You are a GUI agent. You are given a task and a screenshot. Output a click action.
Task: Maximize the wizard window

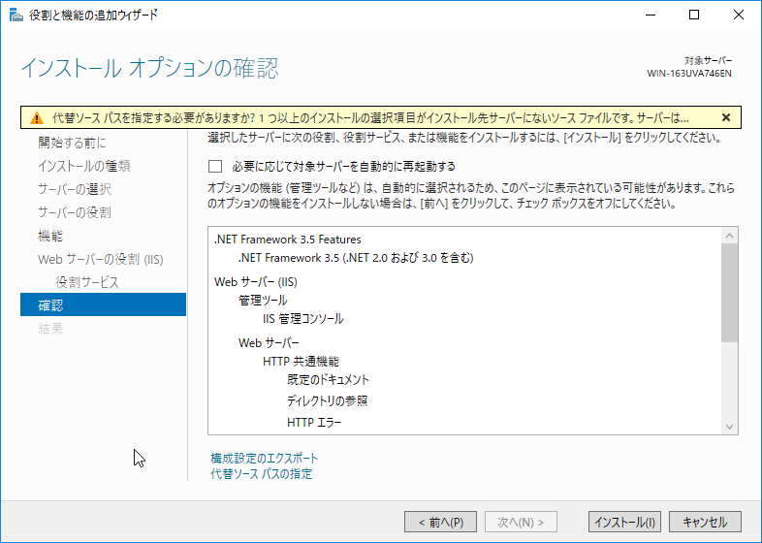pyautogui.click(x=692, y=15)
